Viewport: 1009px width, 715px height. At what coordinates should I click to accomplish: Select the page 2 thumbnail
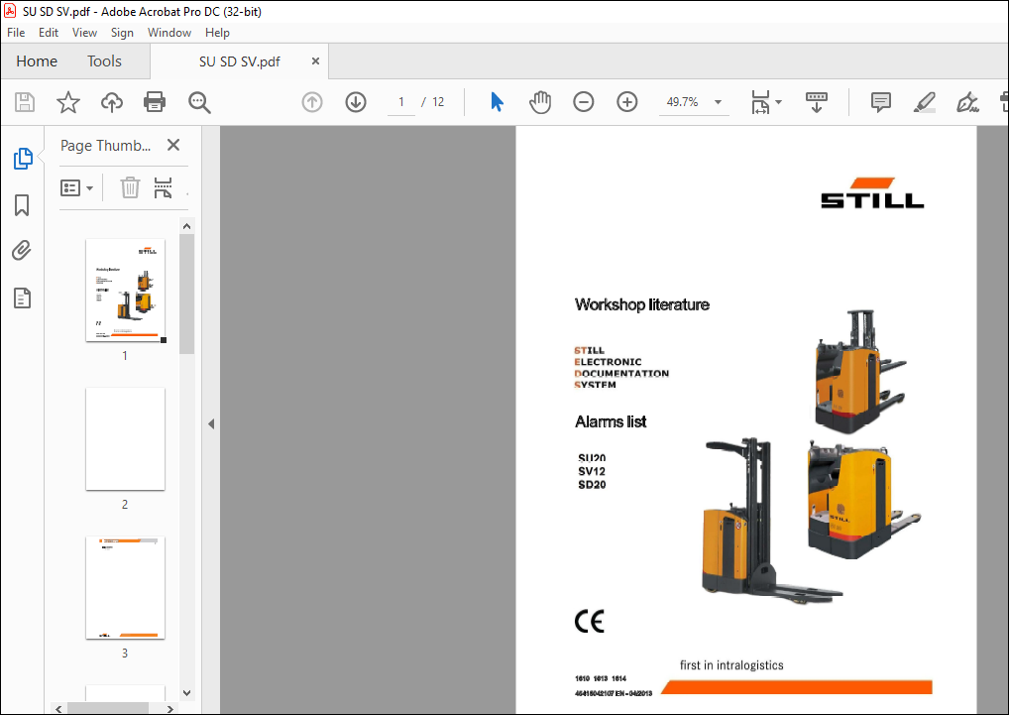[126, 439]
